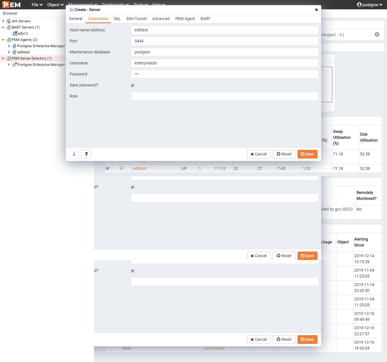Open the BART tab

tap(205, 19)
